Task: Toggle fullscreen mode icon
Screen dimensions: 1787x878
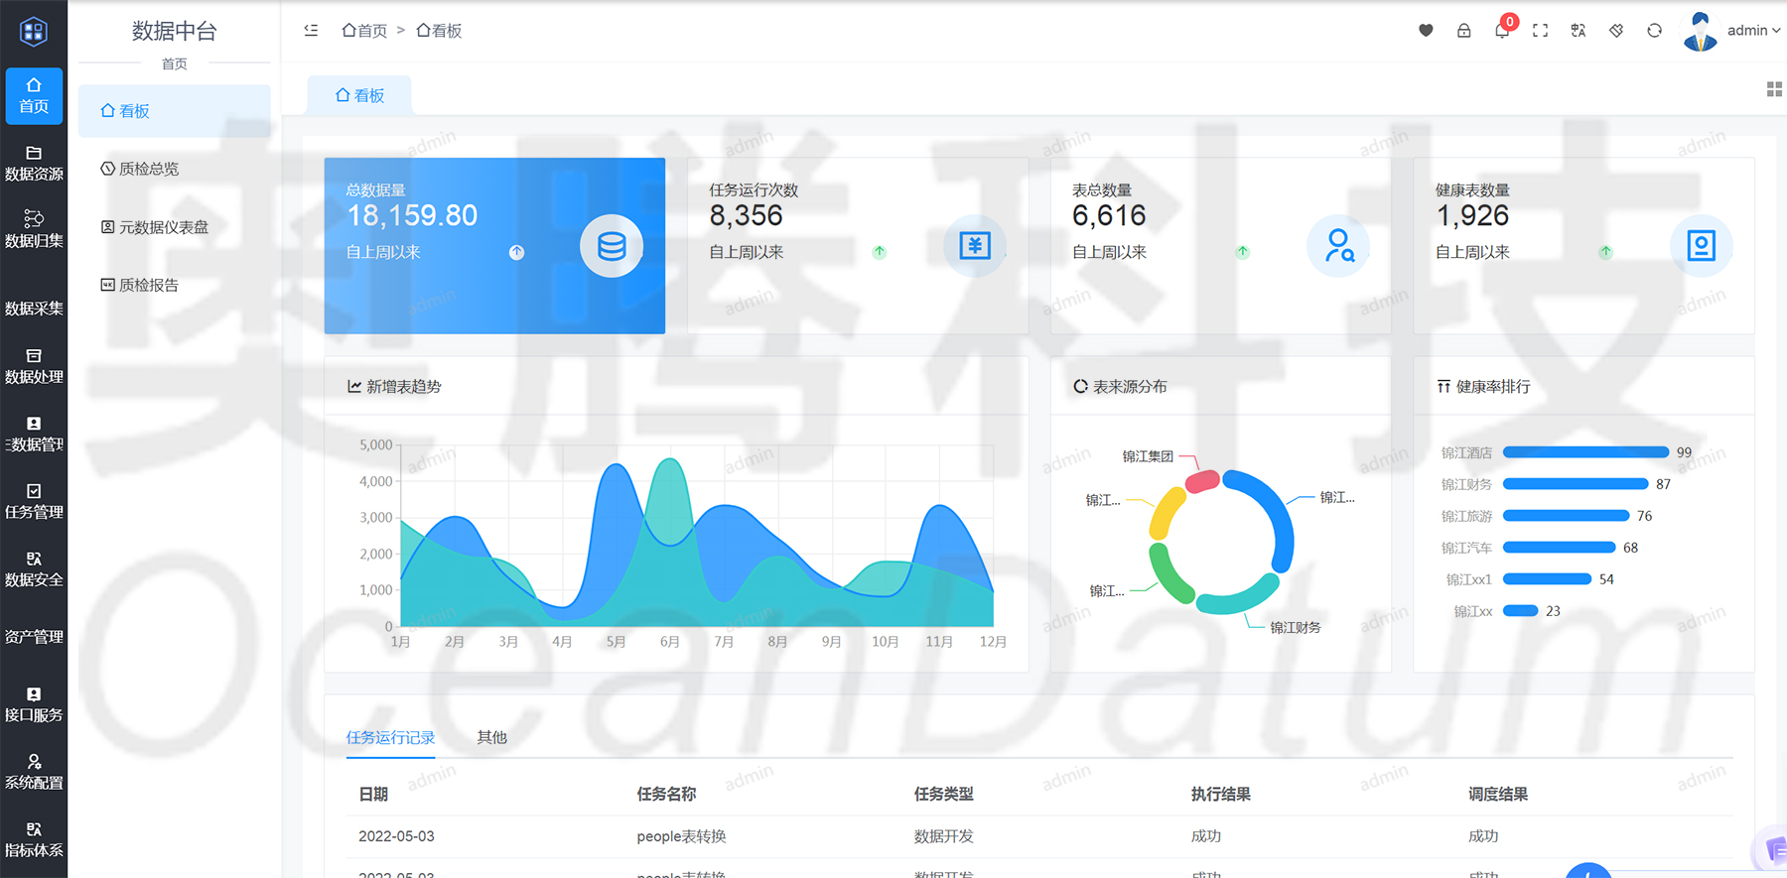Action: pyautogui.click(x=1540, y=31)
